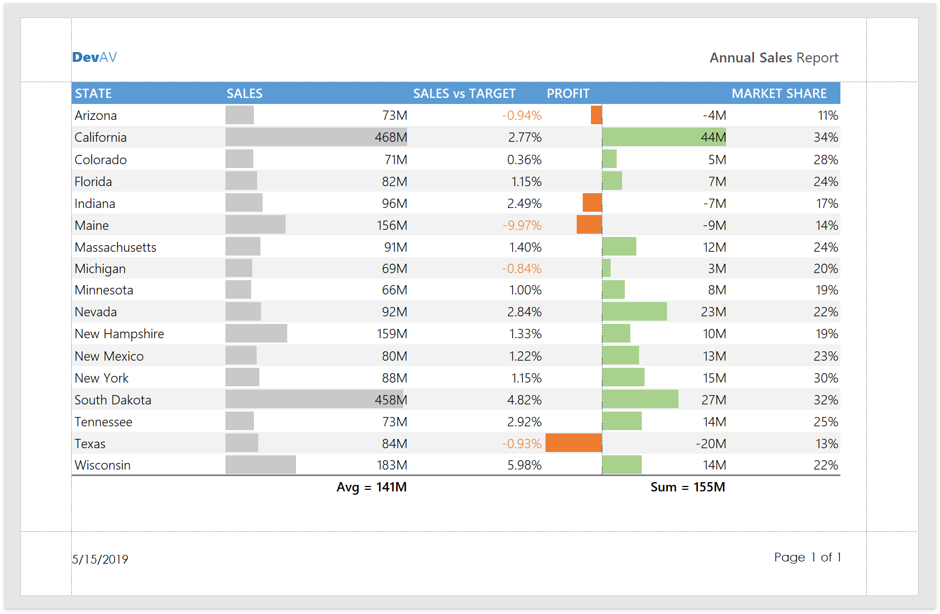Viewport: 940px width, 614px height.
Task: Click the orange Texas profit bar
Action: click(573, 443)
